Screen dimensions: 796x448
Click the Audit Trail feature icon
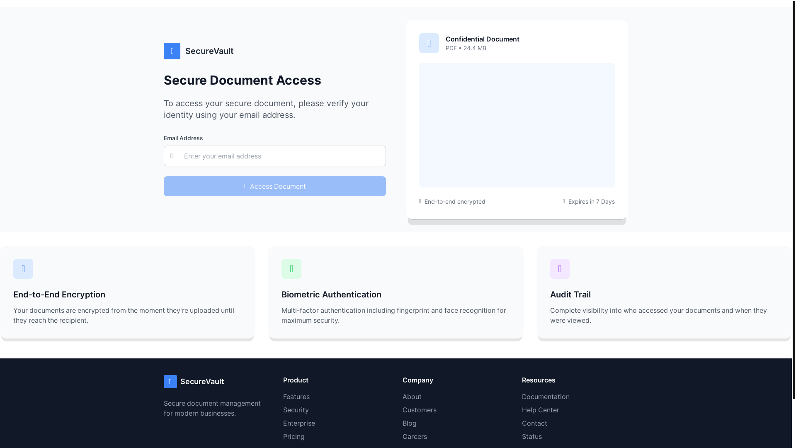pos(560,269)
